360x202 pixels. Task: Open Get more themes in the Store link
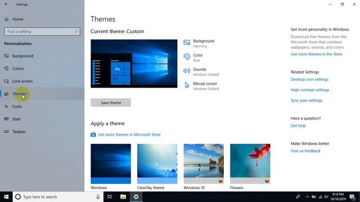click(316, 54)
